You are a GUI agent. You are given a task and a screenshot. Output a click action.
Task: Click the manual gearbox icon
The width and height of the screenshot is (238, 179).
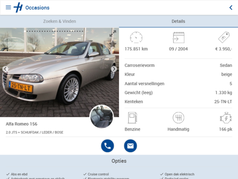click(178, 118)
